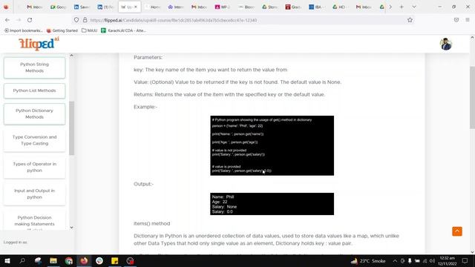Open the weather widget showing 23°C Smoke

coord(368,260)
